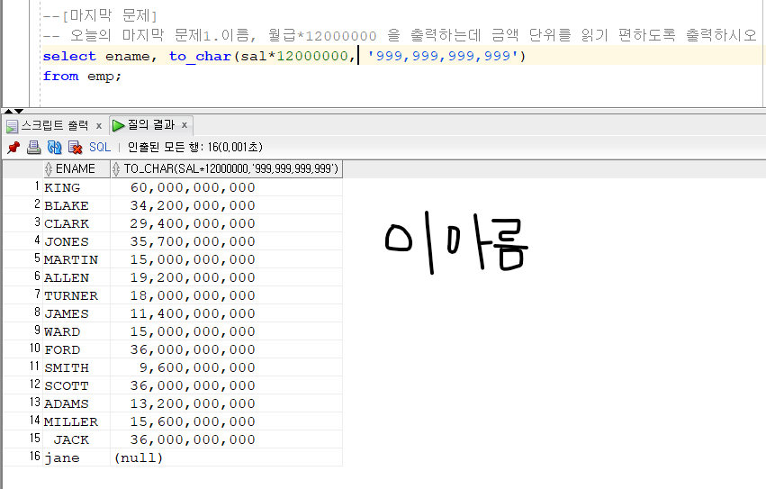Close the 스크립트 출력 tab
Image resolution: width=766 pixels, height=489 pixels.
(99, 126)
